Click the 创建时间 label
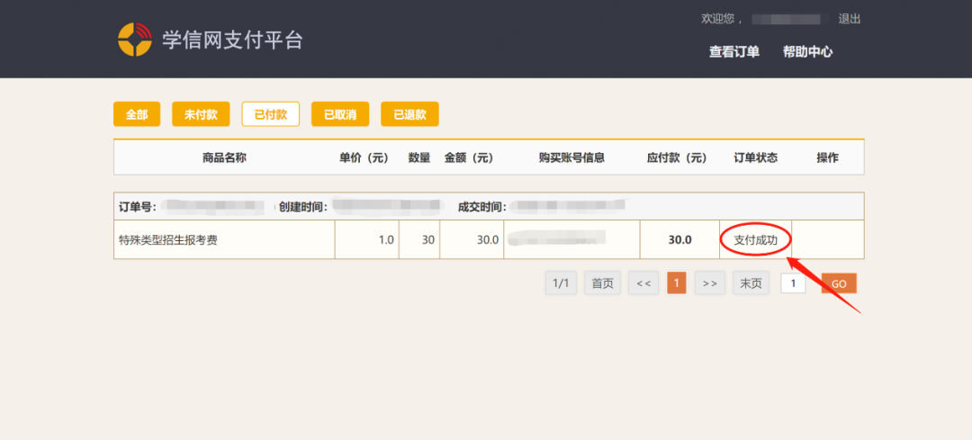Image resolution: width=972 pixels, height=440 pixels. 303,206
